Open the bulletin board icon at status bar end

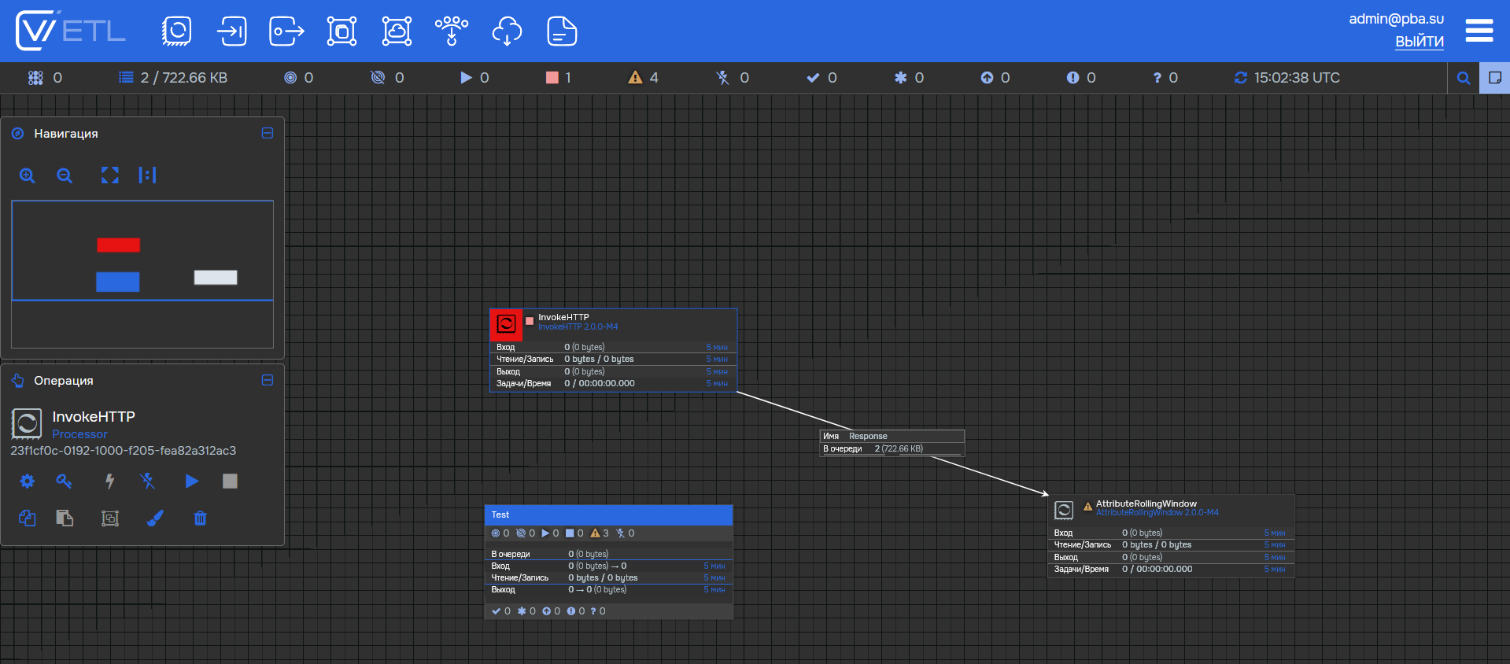1495,78
